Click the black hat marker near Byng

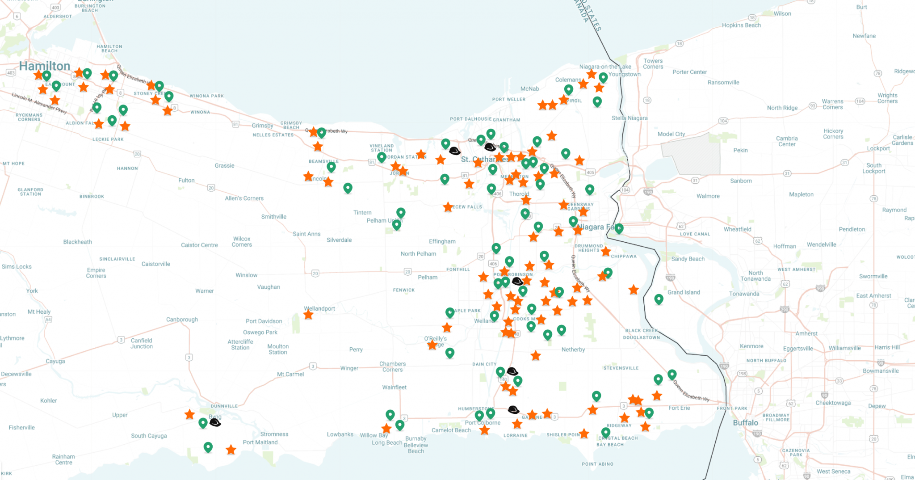[215, 422]
